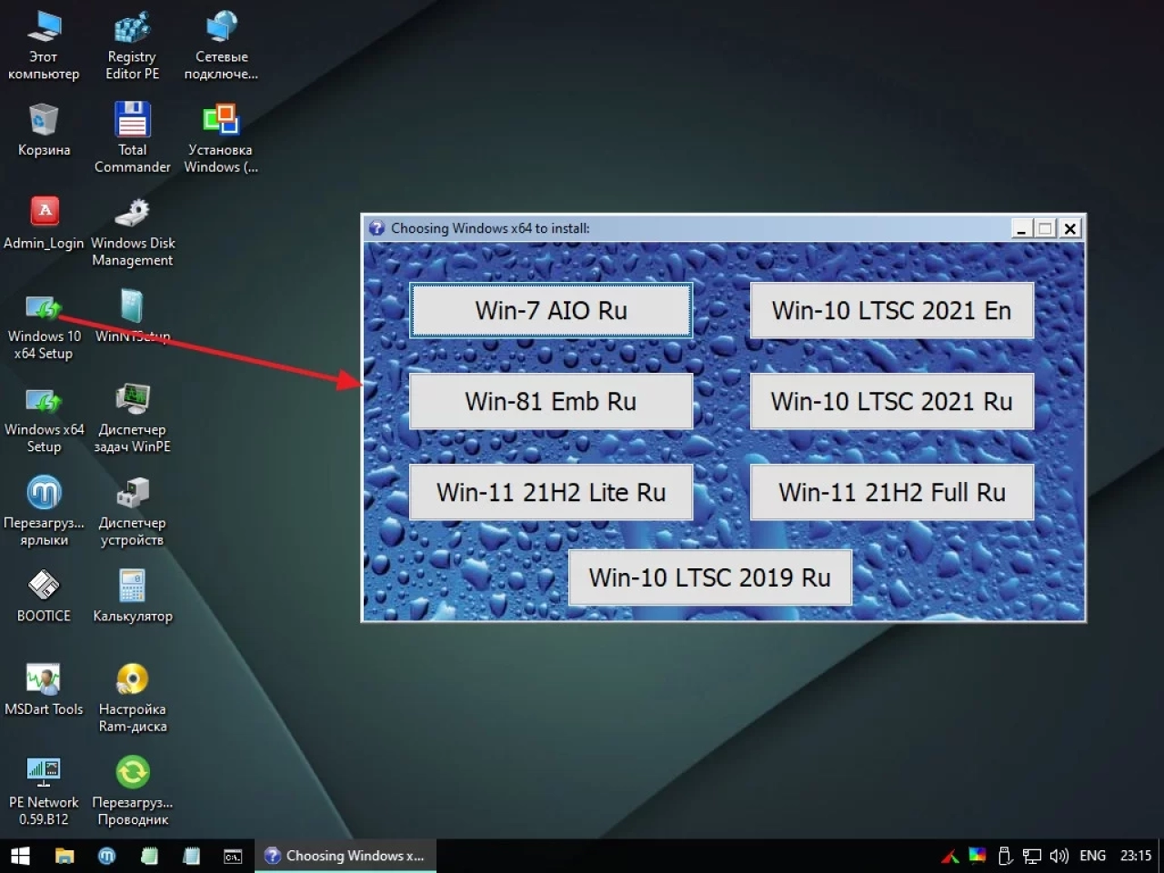Open Калькулятор desktop icon
The height and width of the screenshot is (873, 1164).
[132, 596]
